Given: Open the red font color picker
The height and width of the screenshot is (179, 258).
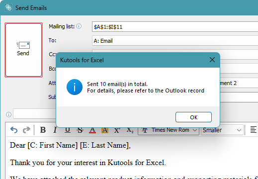Looking at the screenshot, I should (x=92, y=130).
